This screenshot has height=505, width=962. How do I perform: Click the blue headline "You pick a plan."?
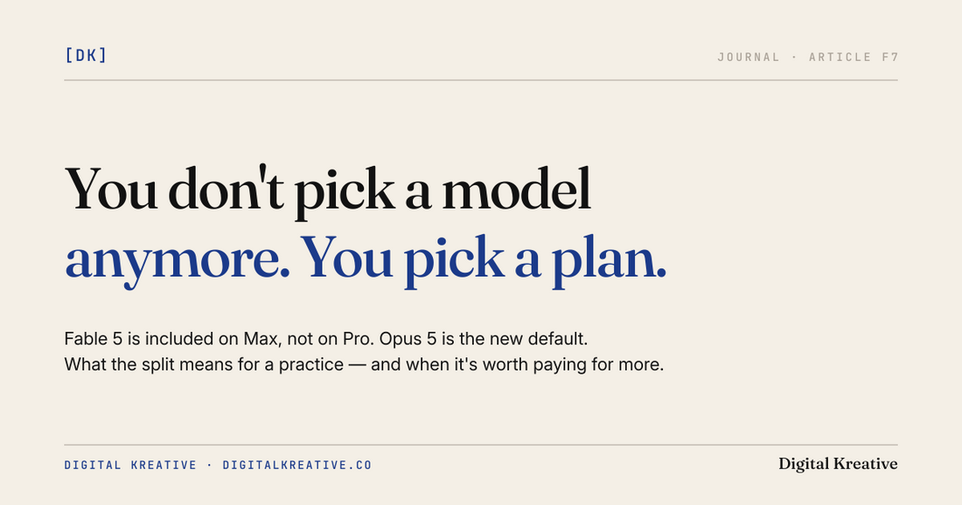(483, 259)
